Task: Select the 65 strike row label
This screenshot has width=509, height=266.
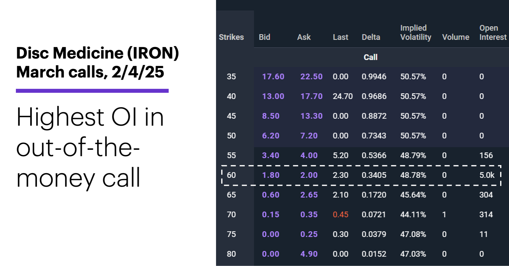Action: (x=231, y=195)
